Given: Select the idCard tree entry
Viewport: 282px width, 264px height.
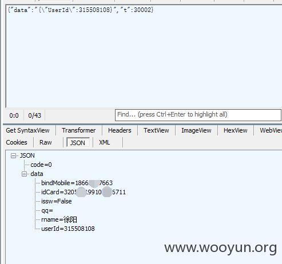Looking at the screenshot, I should [84, 192].
